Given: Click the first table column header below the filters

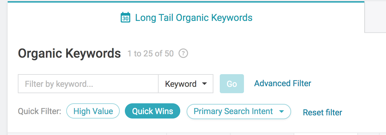Looking at the screenshot, I should tap(87, 134).
